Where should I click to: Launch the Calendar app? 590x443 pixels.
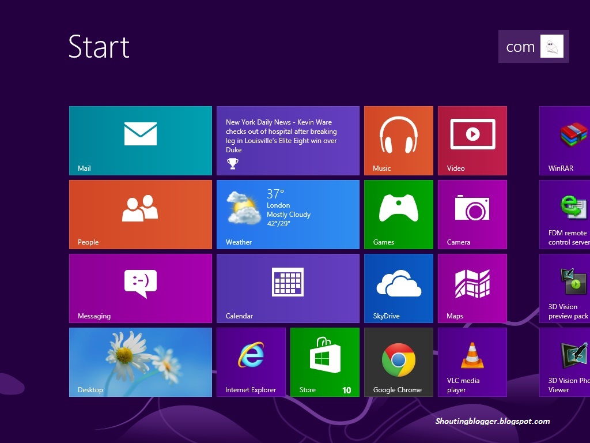[x=288, y=288]
